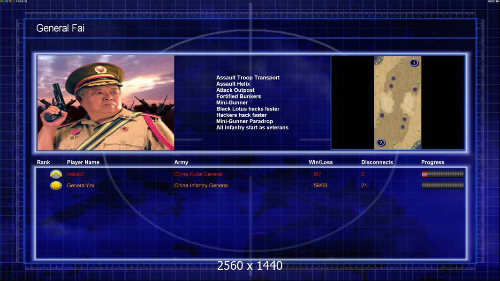The width and height of the screenshot is (500, 281).
Task: Click the 'General Fai' title
Action: [60, 28]
